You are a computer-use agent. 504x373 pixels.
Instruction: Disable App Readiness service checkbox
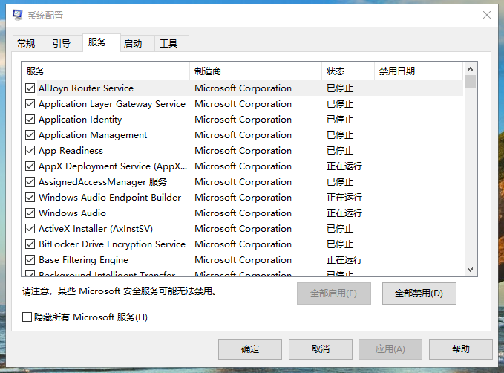pos(30,151)
